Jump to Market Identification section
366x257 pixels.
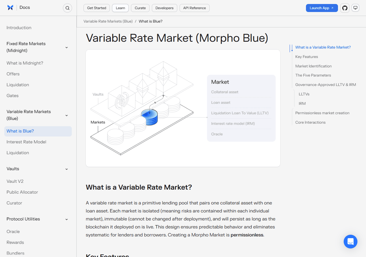click(x=313, y=66)
